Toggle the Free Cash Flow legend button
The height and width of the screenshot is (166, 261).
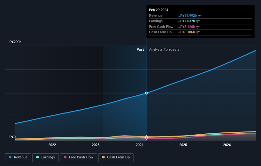[79, 157]
